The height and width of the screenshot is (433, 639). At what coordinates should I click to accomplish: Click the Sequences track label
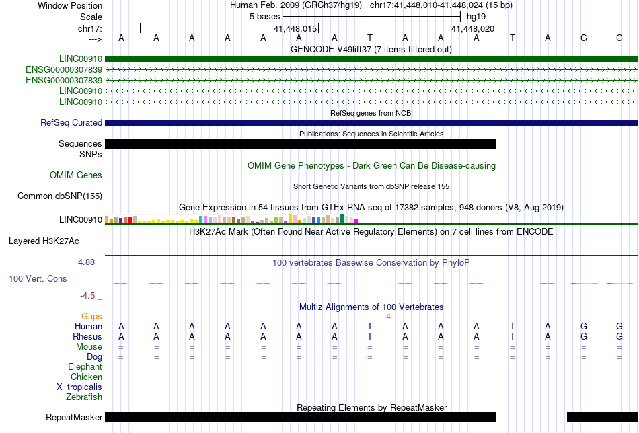(80, 143)
